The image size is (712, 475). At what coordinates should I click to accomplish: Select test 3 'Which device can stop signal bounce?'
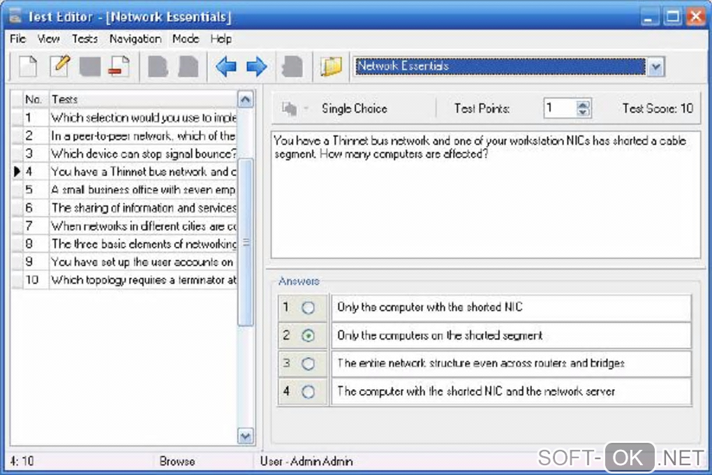click(144, 154)
